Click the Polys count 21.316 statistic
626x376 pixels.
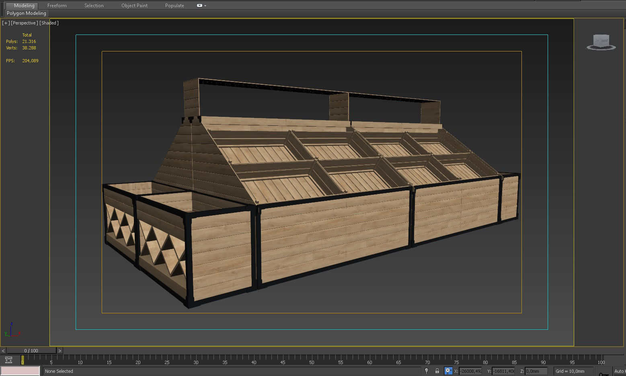29,41
